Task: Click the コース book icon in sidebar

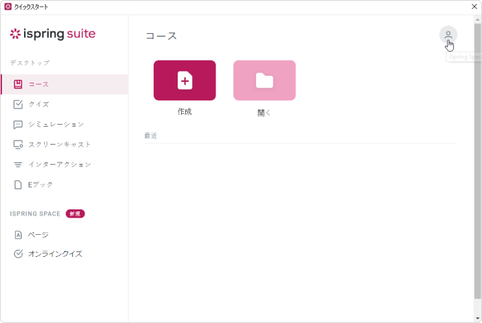Action: coord(18,84)
